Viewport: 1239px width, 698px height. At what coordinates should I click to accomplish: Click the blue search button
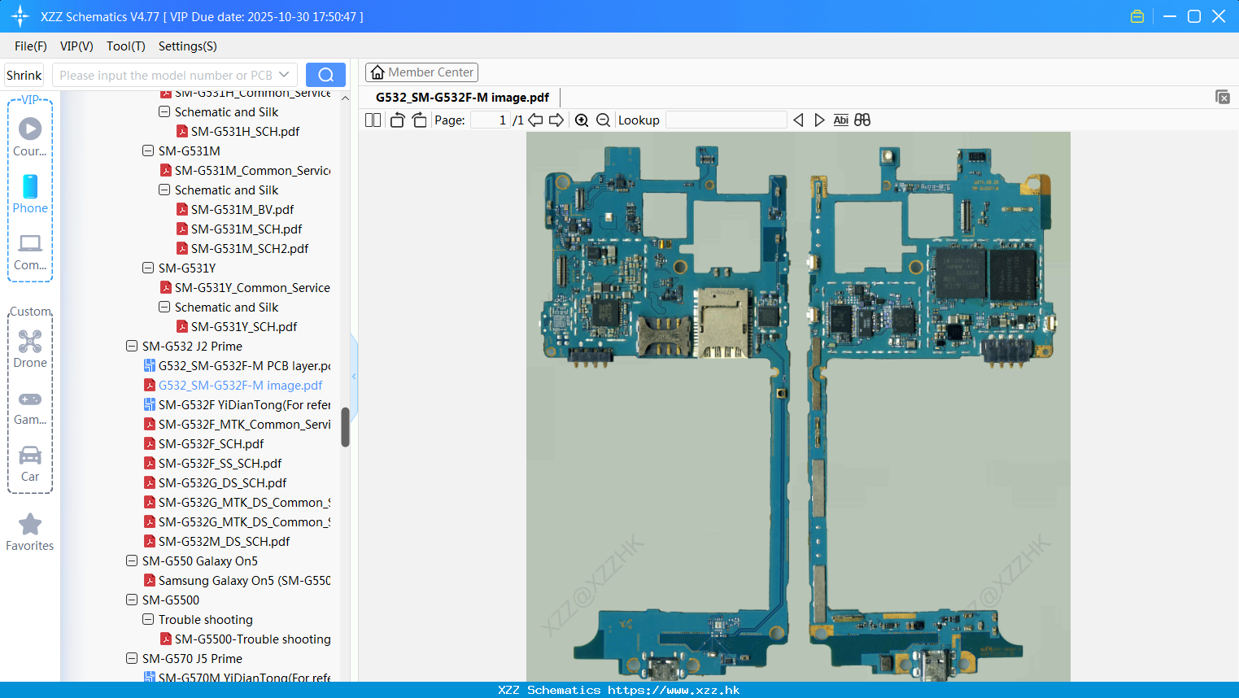coord(325,75)
